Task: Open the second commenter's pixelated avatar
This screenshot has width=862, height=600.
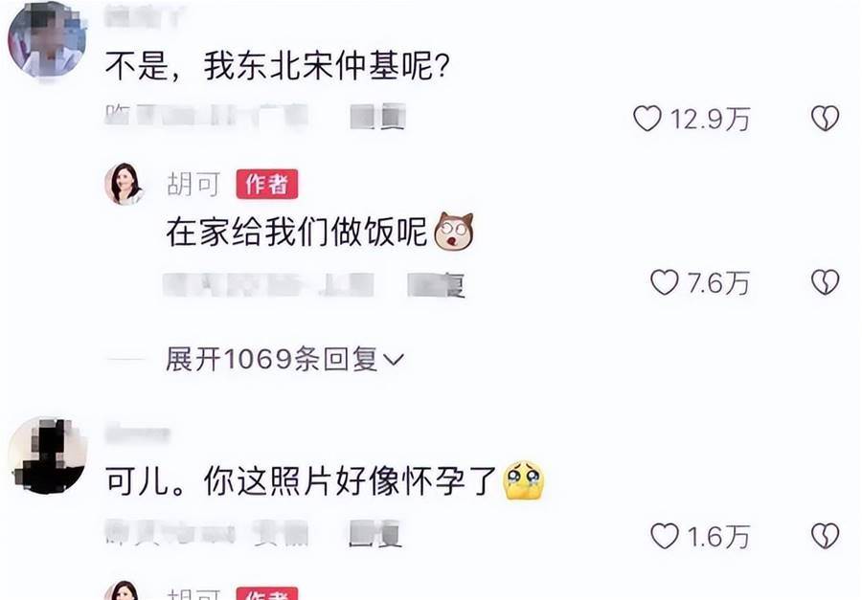Action: [47, 456]
